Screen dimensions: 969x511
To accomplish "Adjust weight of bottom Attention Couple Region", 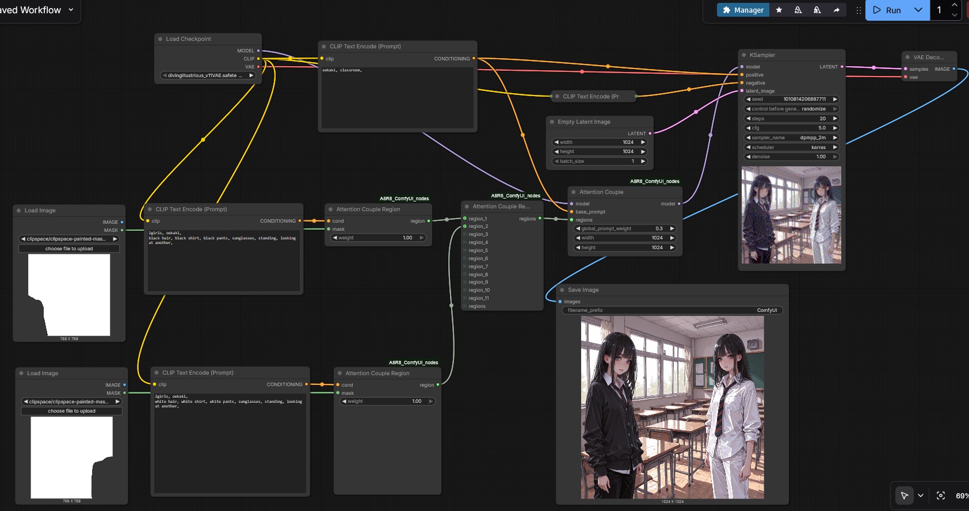I will pos(388,401).
